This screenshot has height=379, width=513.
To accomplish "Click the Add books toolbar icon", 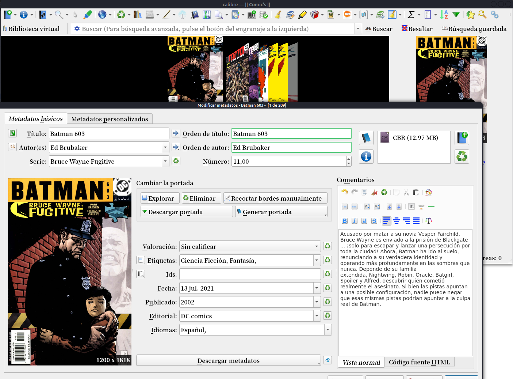I will click(x=7, y=15).
